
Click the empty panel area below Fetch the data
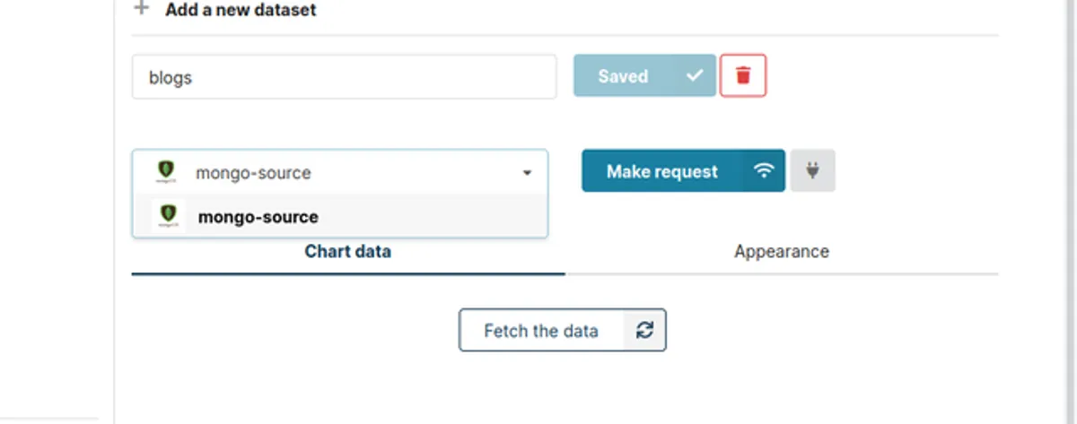click(x=564, y=387)
